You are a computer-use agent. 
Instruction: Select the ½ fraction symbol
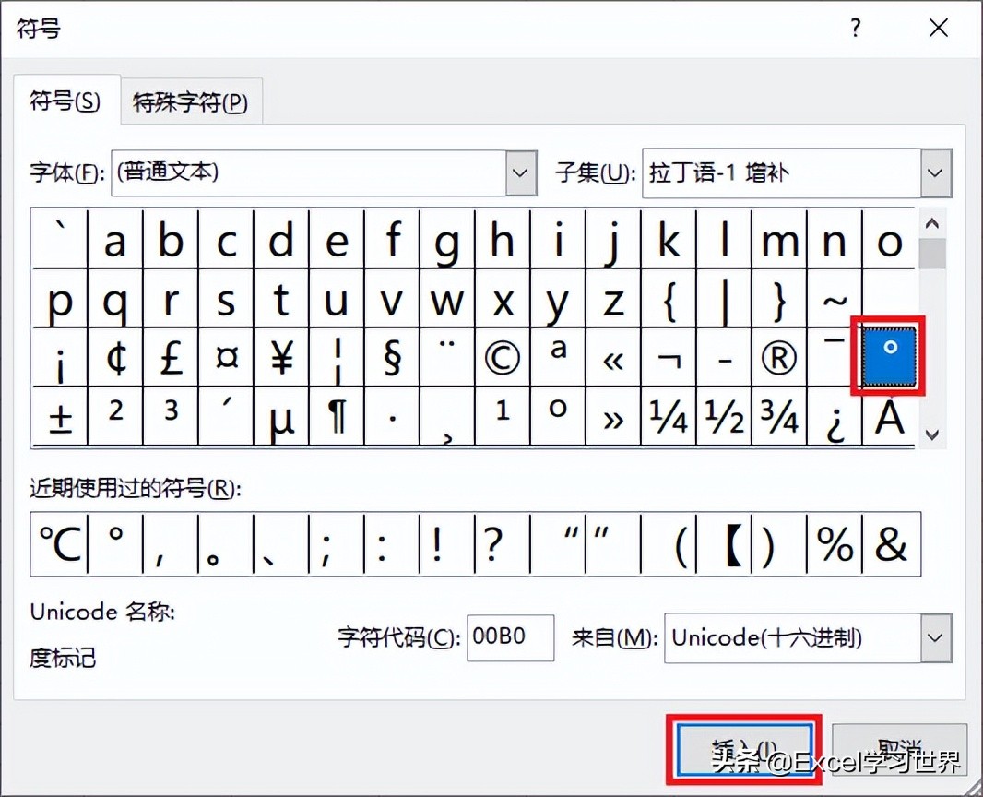[x=724, y=417]
